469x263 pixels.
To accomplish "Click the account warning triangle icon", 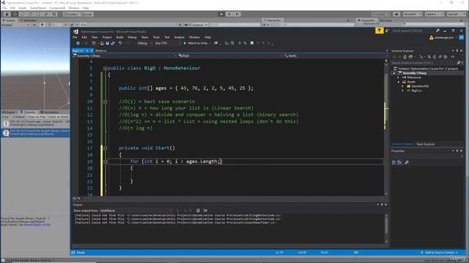I will 432,37.
